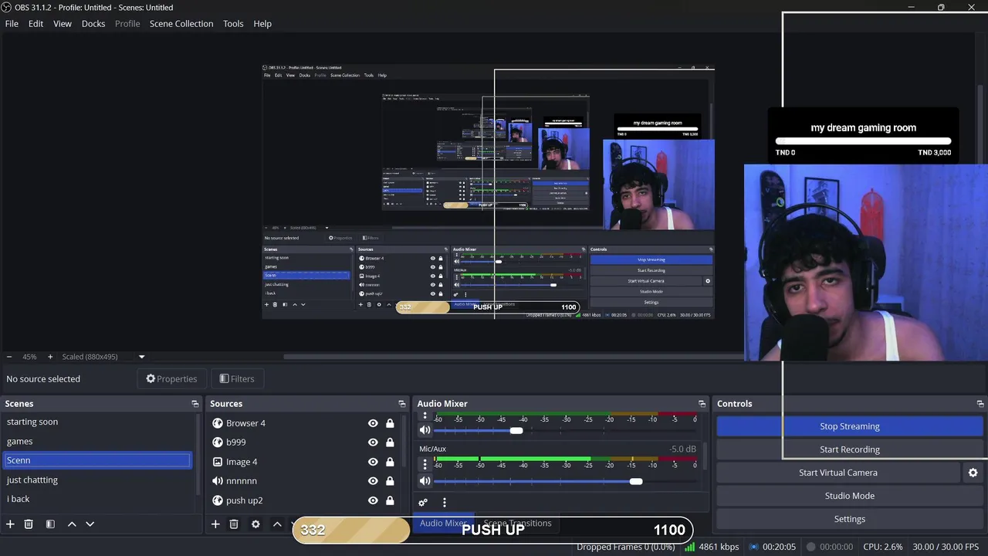
Task: Remove selected scene with trash icon
Action: 29,524
